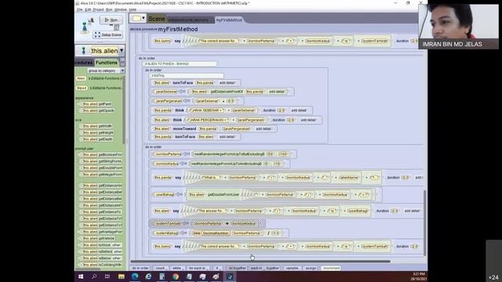Select isBehind function tile

click(101, 251)
